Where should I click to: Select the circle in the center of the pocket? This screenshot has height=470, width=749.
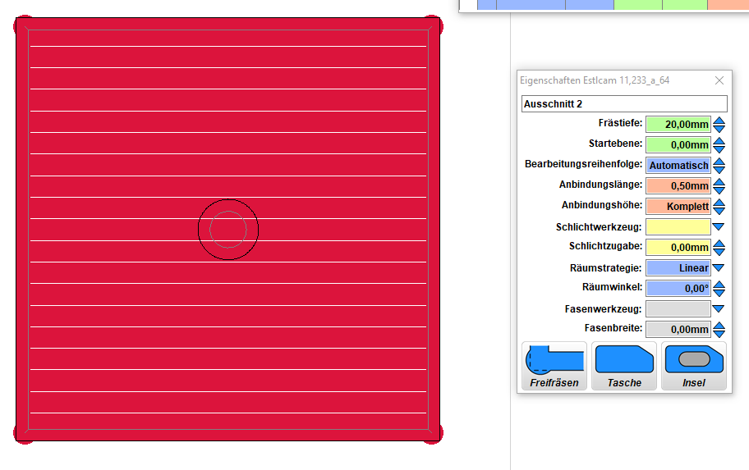pyautogui.click(x=228, y=230)
